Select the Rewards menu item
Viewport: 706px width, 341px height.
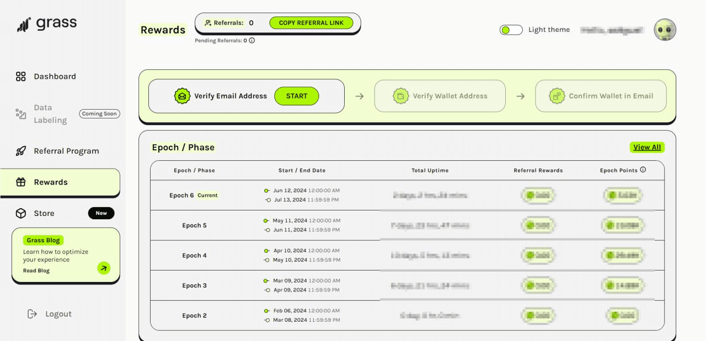(x=60, y=182)
